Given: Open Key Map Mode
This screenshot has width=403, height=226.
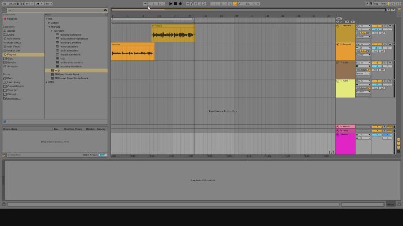Looking at the screenshot, I should (x=377, y=3).
